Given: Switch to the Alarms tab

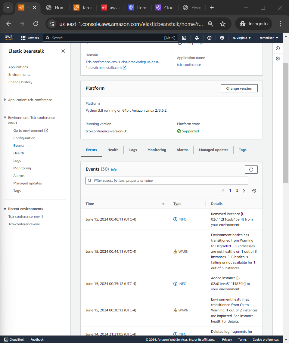Looking at the screenshot, I should [x=182, y=150].
